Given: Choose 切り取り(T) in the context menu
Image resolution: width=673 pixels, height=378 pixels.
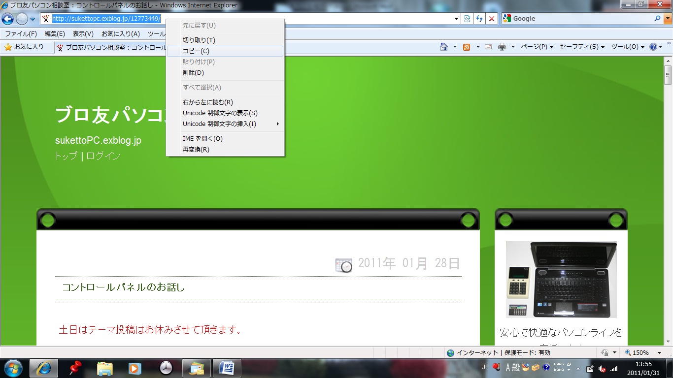Looking at the screenshot, I should 225,40.
